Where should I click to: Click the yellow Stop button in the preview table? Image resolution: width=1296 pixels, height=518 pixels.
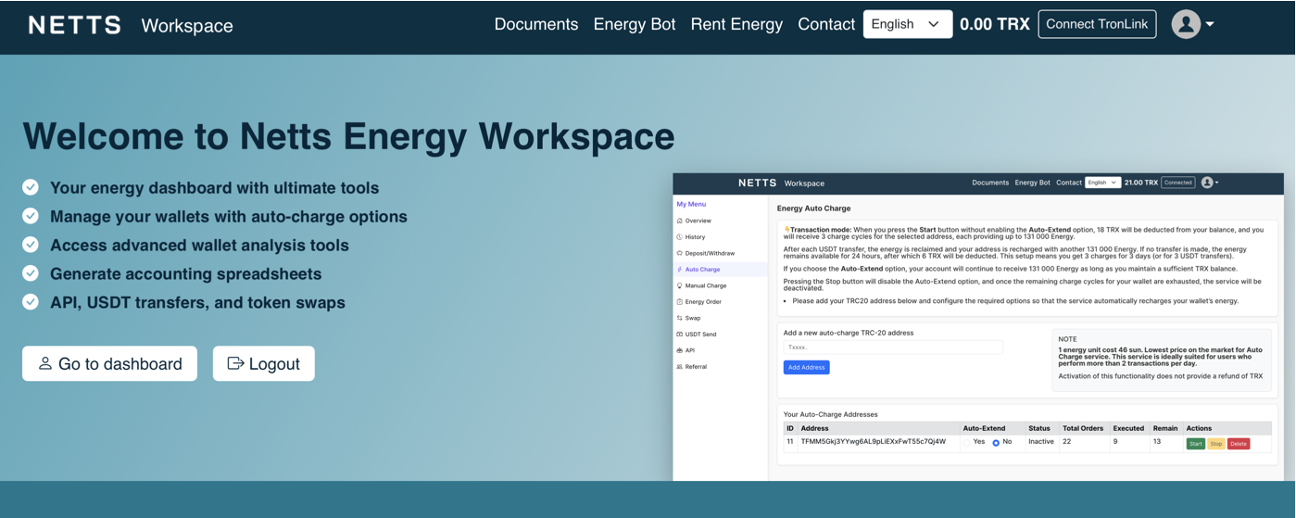1216,444
